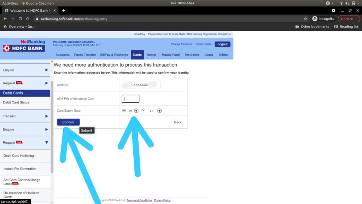Click the Logout button
Image resolution: width=362 pixels, height=204 pixels.
[222, 44]
